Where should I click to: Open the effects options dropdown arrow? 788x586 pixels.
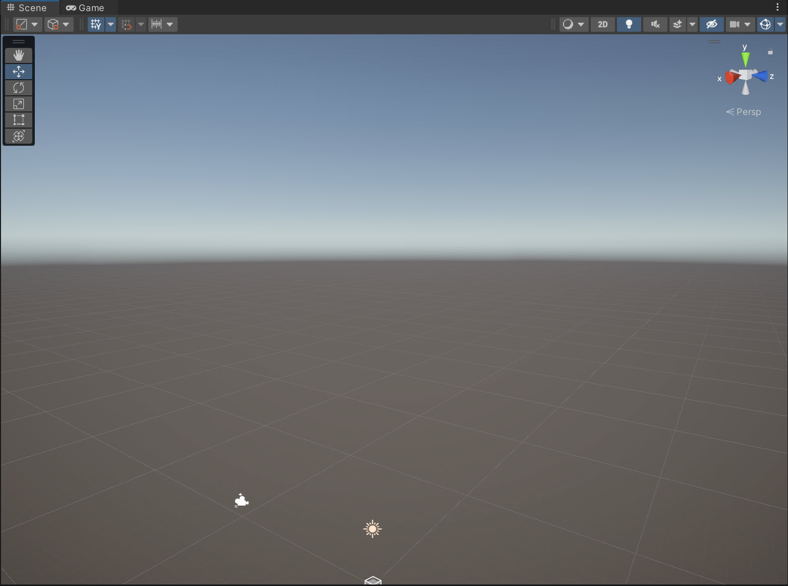pos(693,24)
